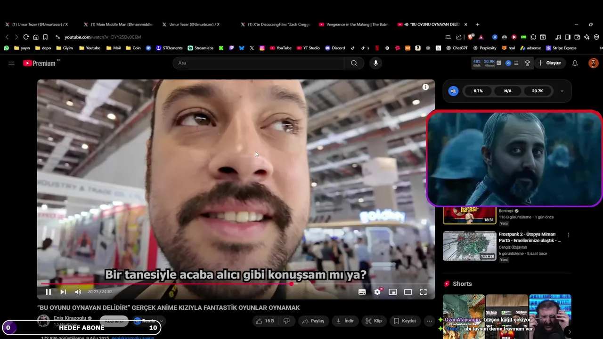The image size is (603, 339).
Task: Open the Discord bookmark
Action: click(x=335, y=48)
